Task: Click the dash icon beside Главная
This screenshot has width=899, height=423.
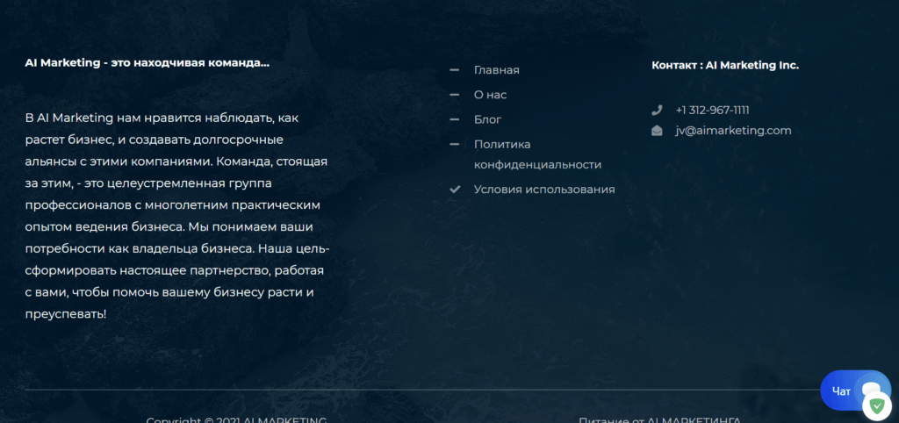Action: click(x=455, y=70)
